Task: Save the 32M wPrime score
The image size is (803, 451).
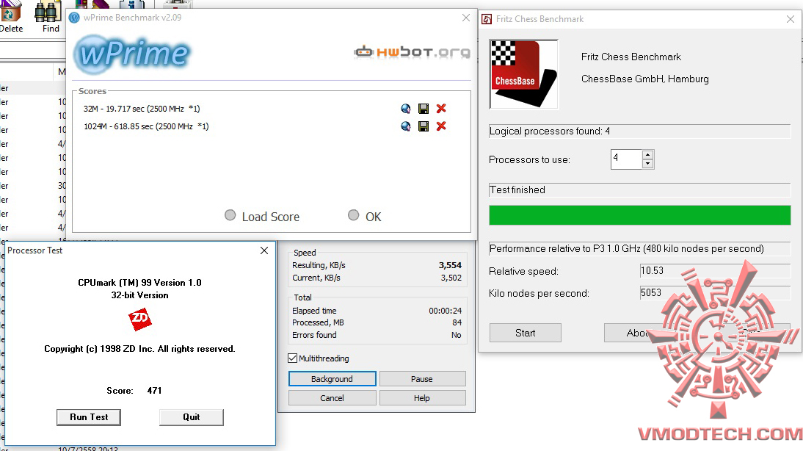Action: 424,109
